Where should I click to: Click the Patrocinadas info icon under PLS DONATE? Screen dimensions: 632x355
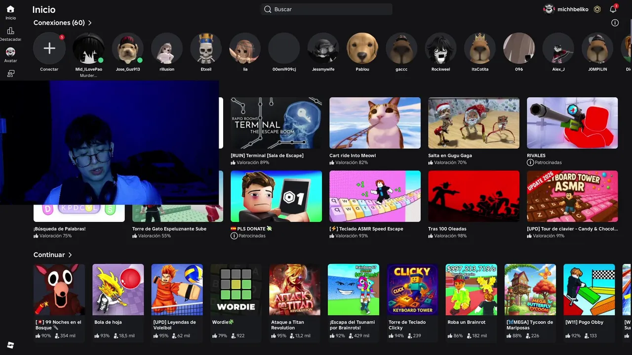(x=234, y=236)
